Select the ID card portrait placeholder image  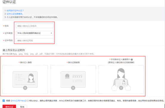[x=25, y=79]
